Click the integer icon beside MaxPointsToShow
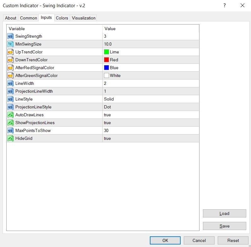This screenshot has width=251, height=247. click(x=10, y=130)
